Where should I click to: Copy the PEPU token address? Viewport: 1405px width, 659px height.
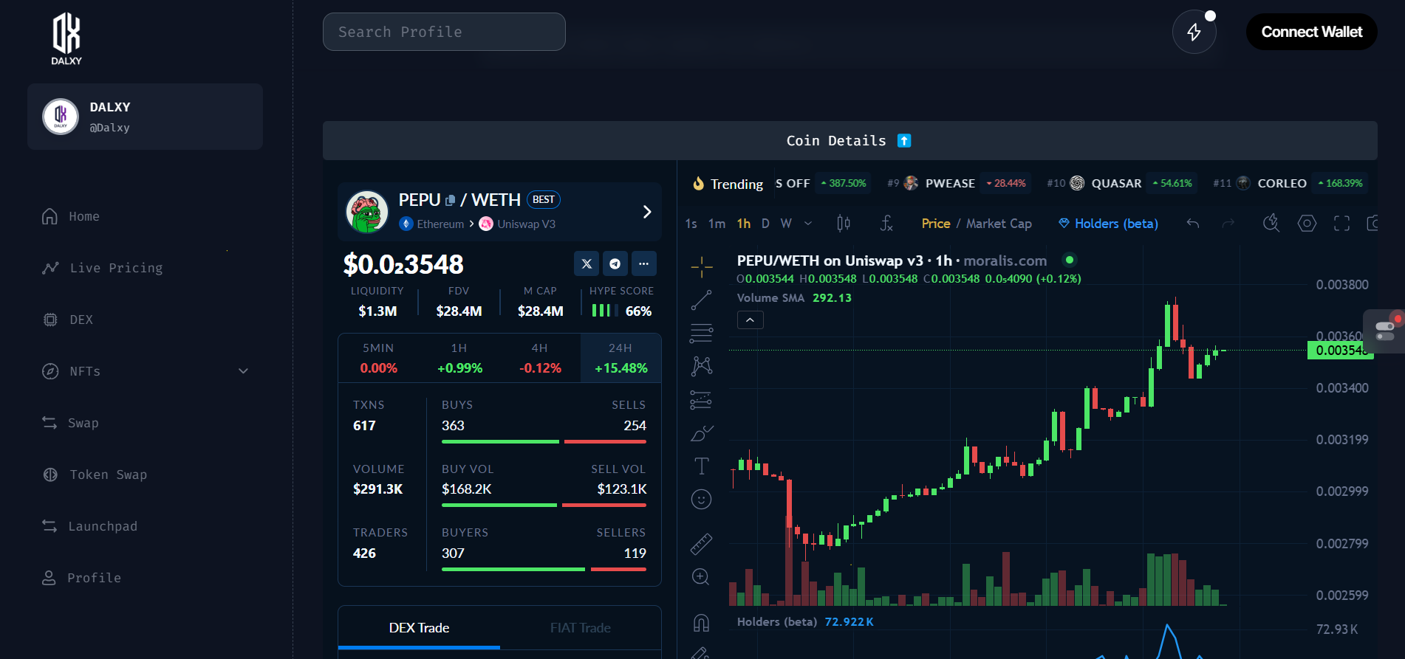point(450,201)
